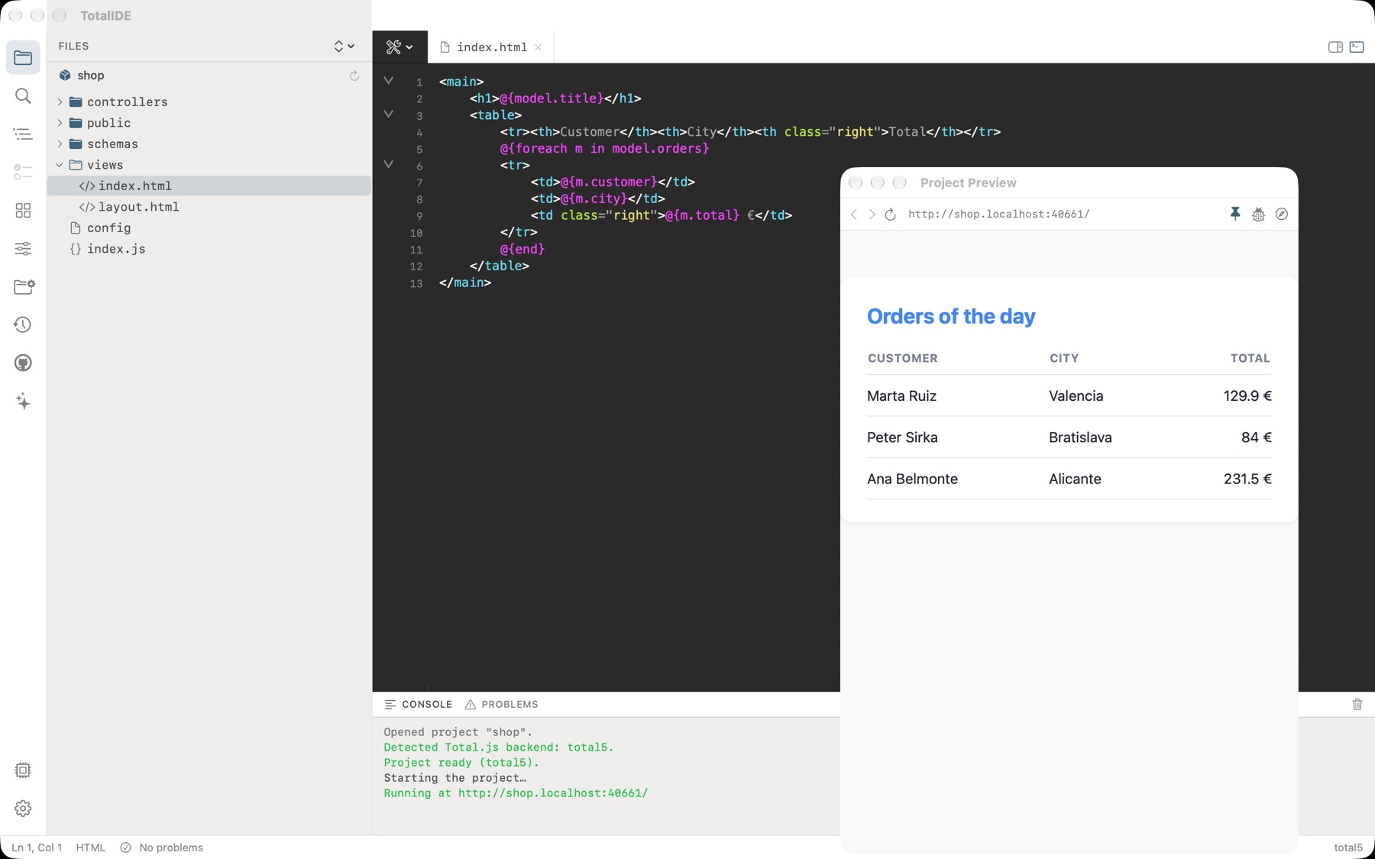Open the Files explorer sidebar icon

23,58
